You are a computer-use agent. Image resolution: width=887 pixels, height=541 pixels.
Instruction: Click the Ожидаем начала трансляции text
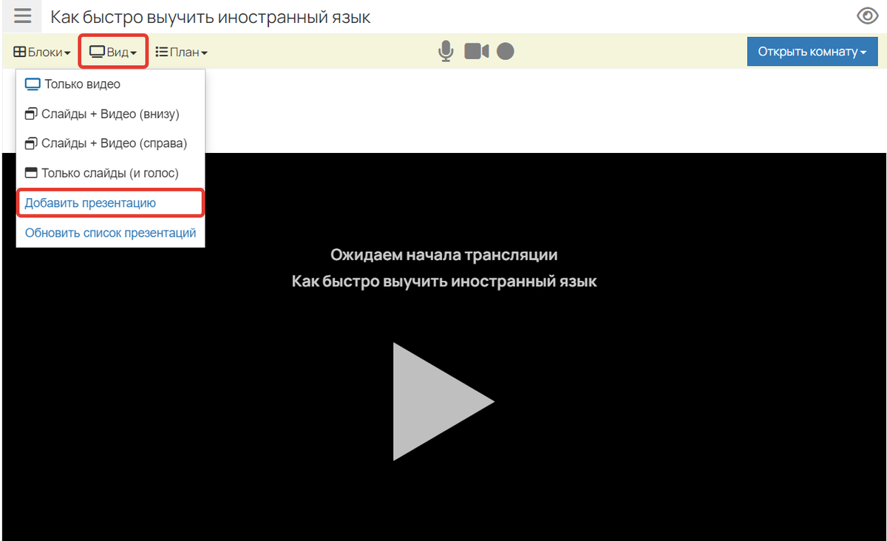tap(443, 255)
